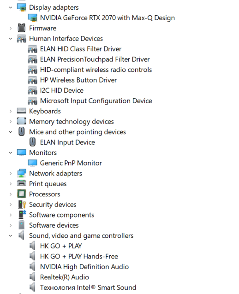This screenshot has width=239, height=294.
Task: Expand Memory technology devices node
Action: tap(11, 122)
